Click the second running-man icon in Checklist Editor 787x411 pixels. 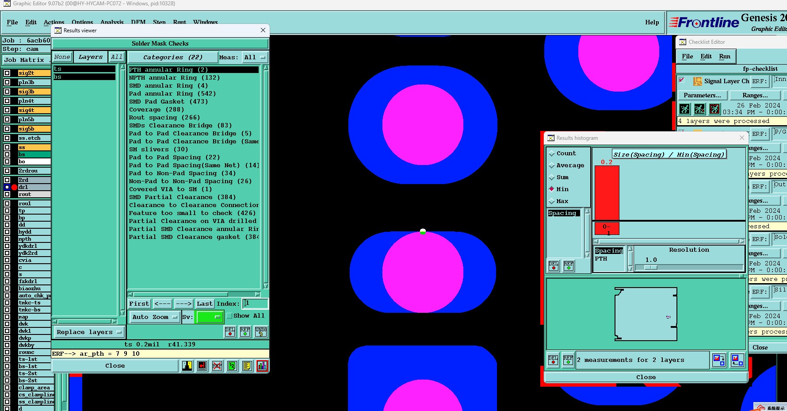pos(700,109)
